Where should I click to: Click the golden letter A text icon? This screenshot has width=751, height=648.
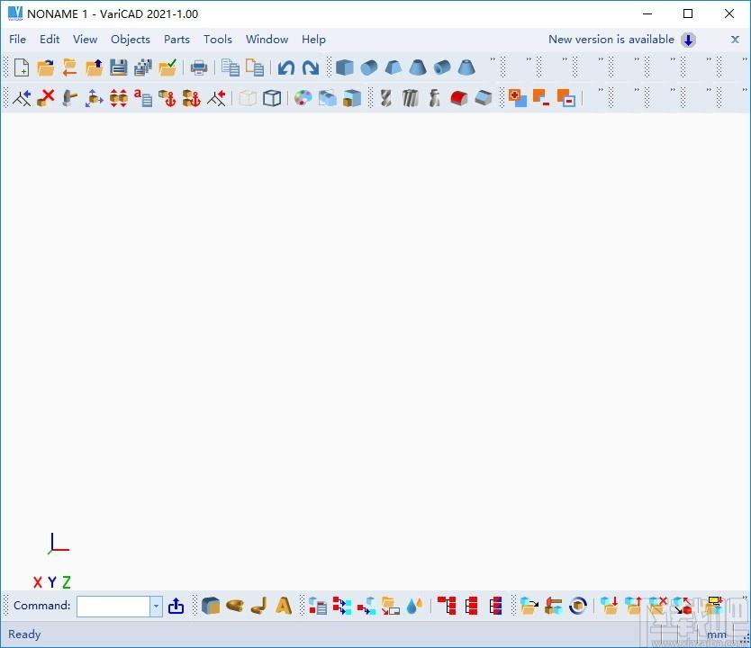coord(284,606)
